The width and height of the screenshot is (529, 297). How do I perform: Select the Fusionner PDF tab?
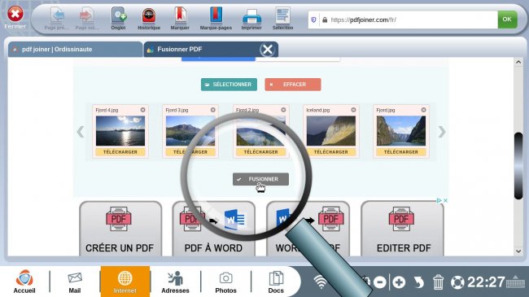pyautogui.click(x=203, y=50)
